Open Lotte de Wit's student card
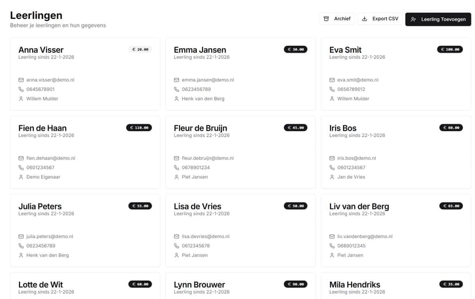This screenshot has height=299, width=475. [85, 286]
